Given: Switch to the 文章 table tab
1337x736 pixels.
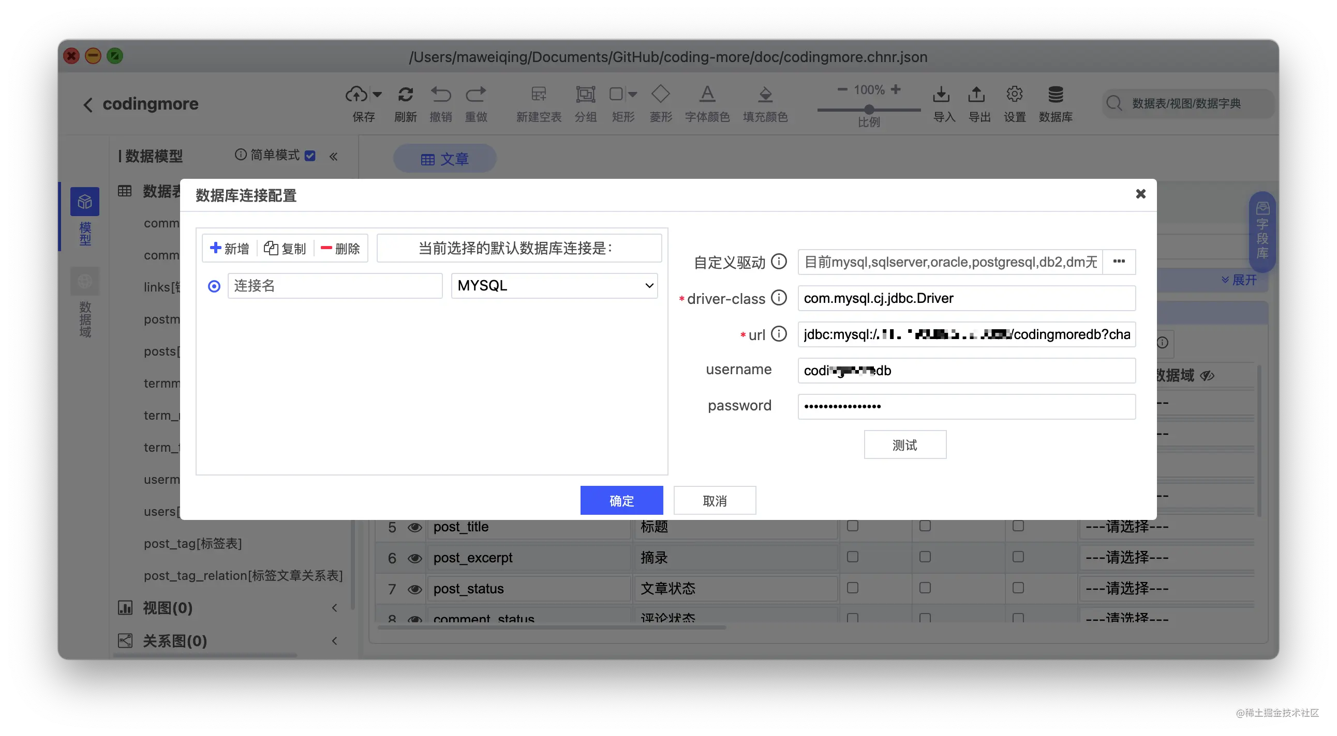Looking at the screenshot, I should pos(444,159).
